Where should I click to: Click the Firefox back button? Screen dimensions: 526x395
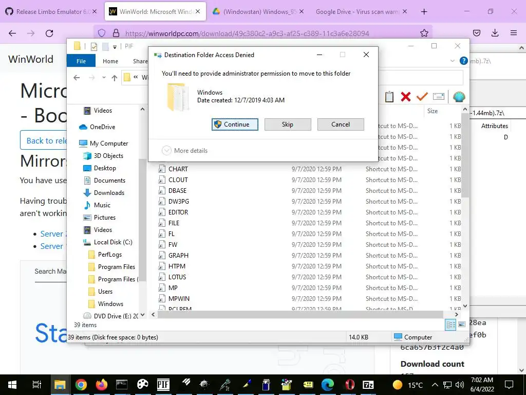pos(12,33)
